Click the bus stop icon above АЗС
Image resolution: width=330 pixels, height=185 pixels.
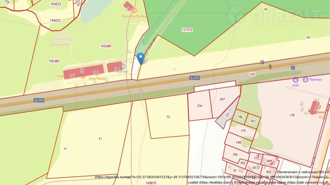tap(293, 68)
